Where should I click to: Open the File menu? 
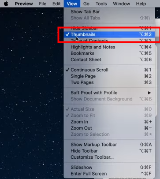pyautogui.click(x=43, y=4)
